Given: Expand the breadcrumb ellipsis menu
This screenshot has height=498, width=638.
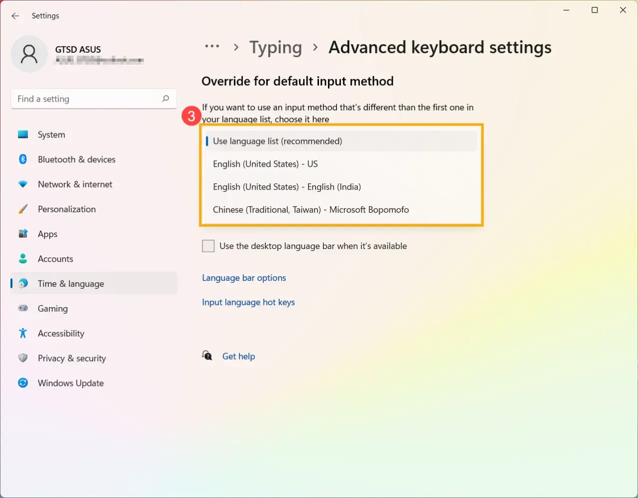Looking at the screenshot, I should pos(212,46).
